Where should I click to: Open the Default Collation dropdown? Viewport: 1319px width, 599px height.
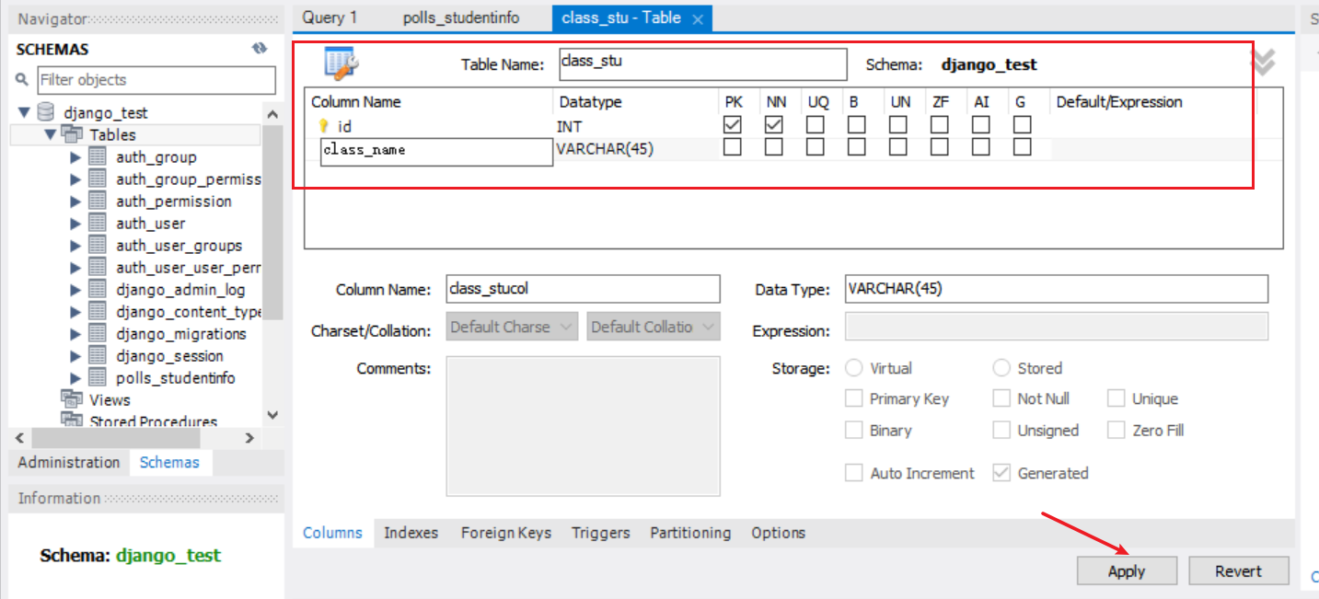pos(654,327)
